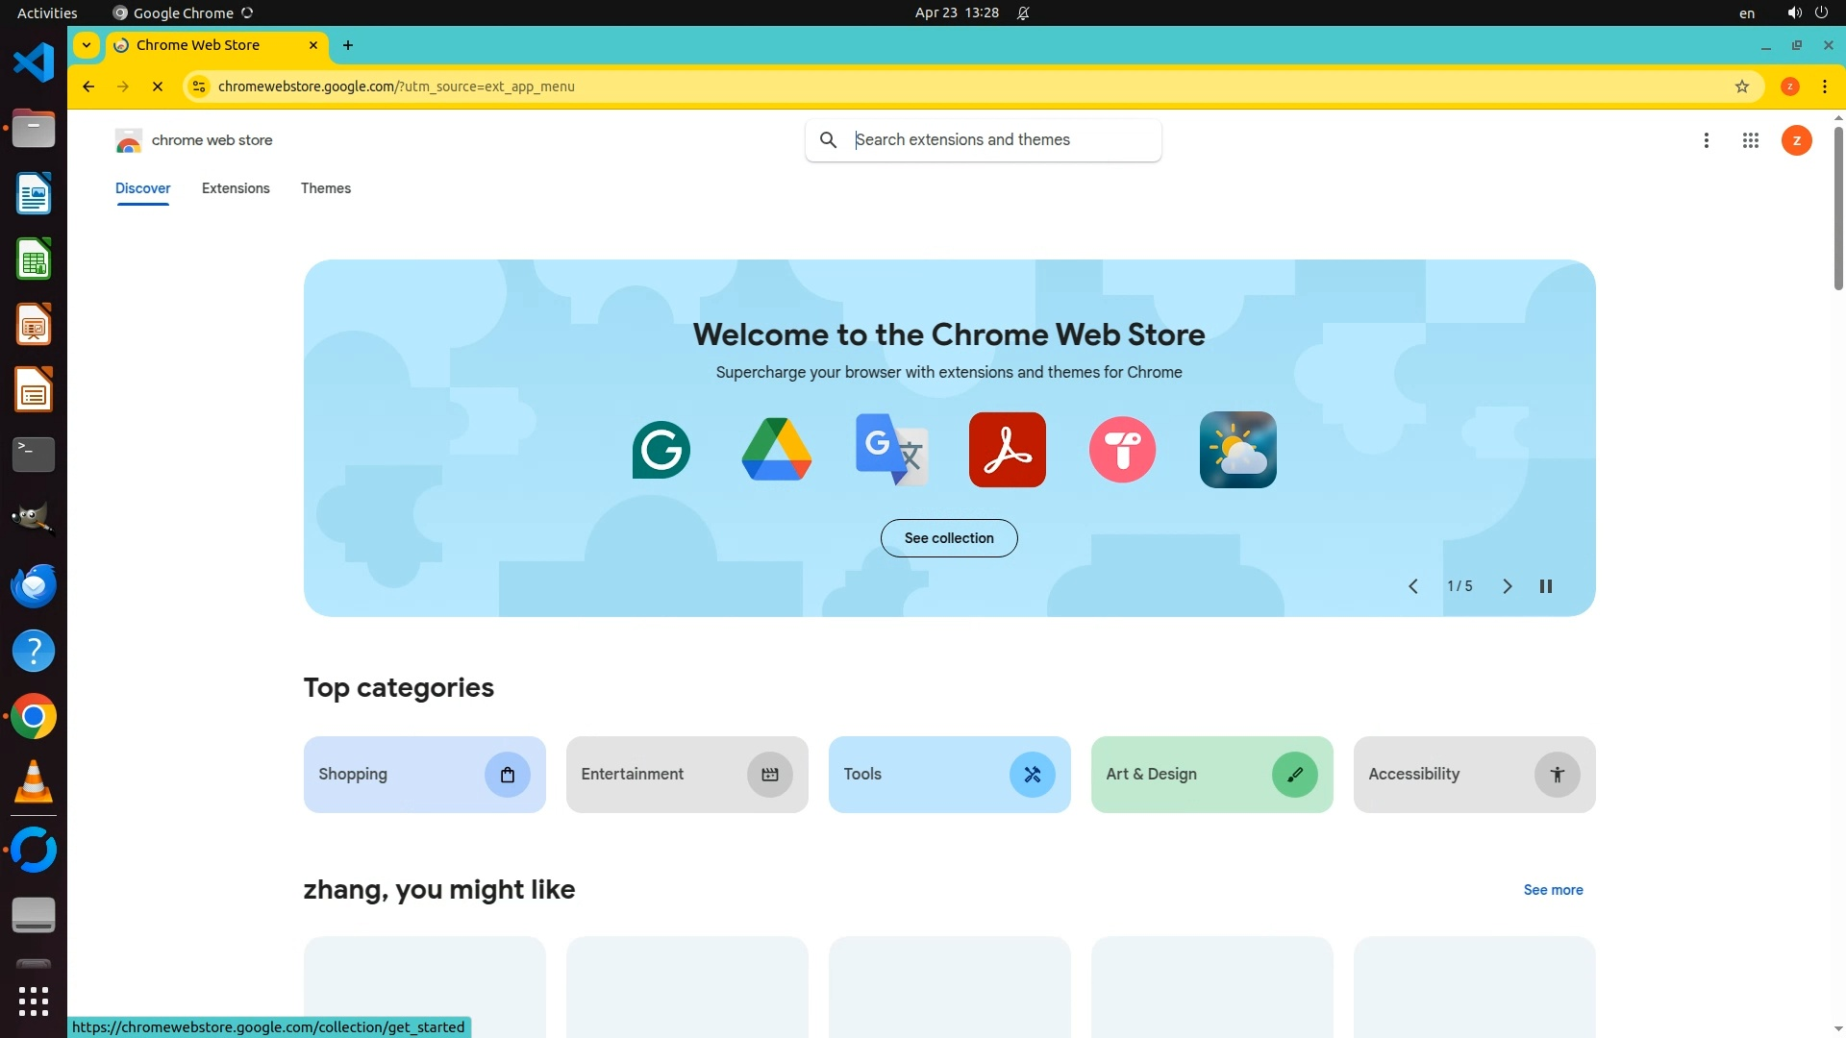Click the See collection button

pos(948,538)
